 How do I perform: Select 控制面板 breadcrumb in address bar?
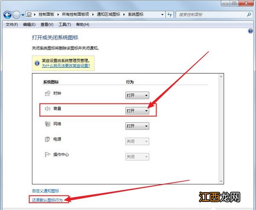[x=47, y=14]
